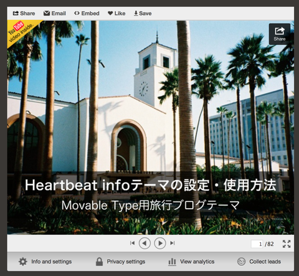The image size is (299, 276).
Task: Open Info and settings
Action: click(x=45, y=262)
